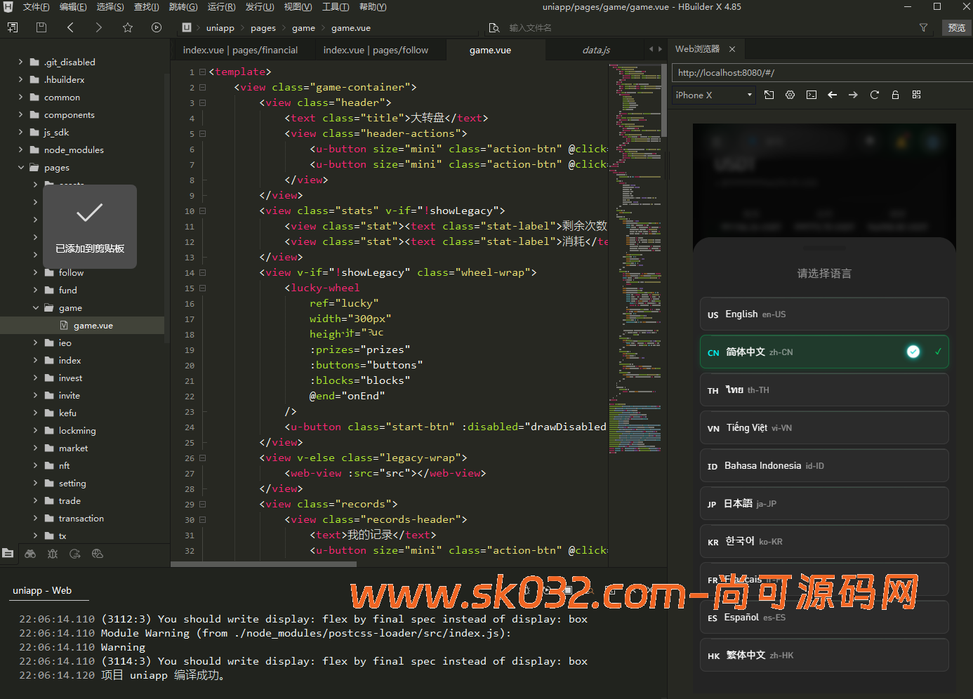Run the project using the run button
The width and height of the screenshot is (973, 699).
tap(156, 27)
